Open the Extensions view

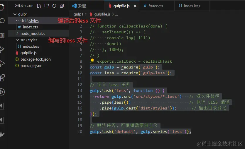click(x=2, y=78)
